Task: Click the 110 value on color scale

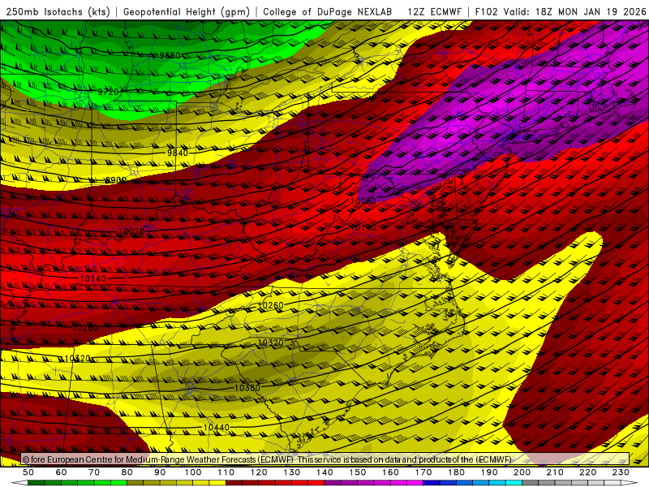Action: click(226, 472)
